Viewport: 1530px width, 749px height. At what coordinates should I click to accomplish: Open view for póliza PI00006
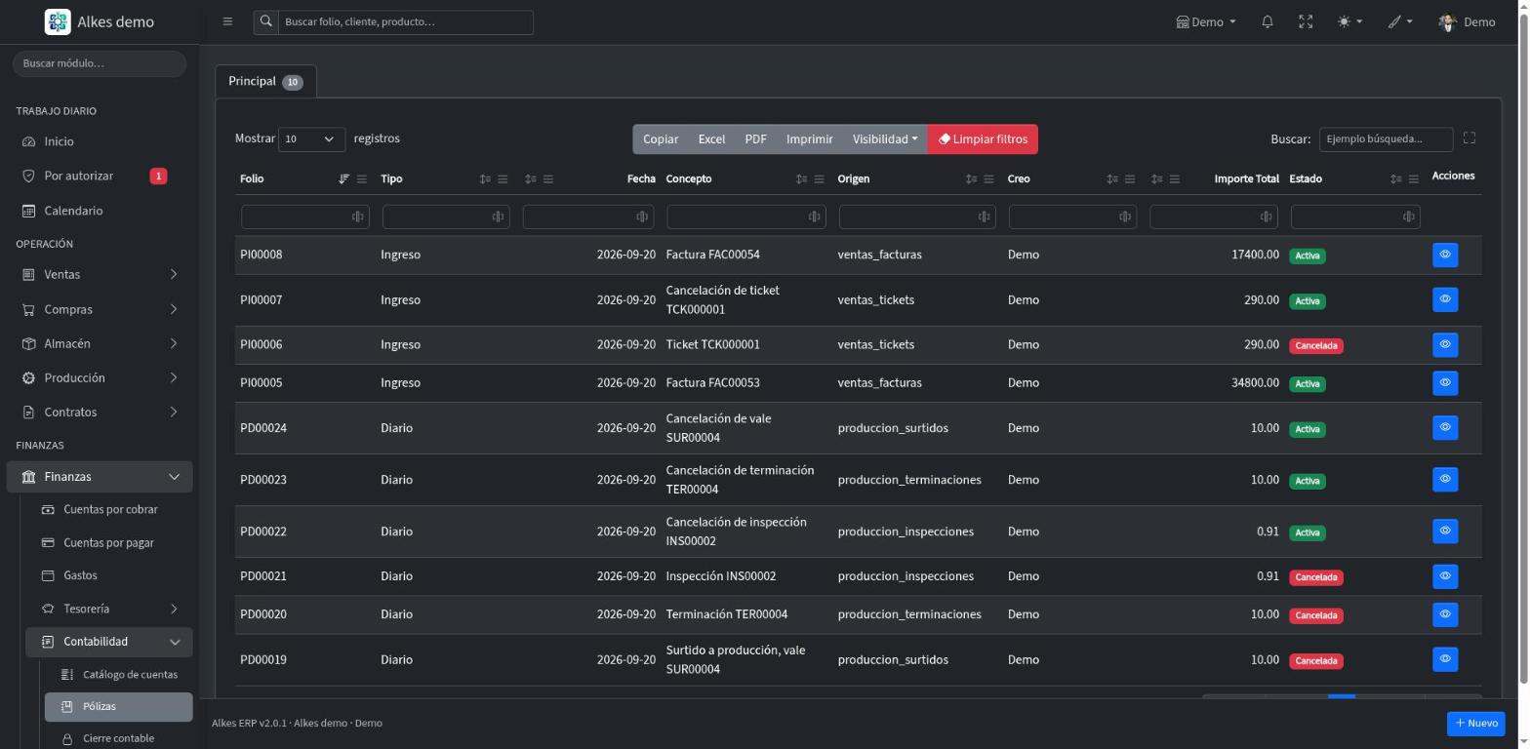tap(1445, 344)
